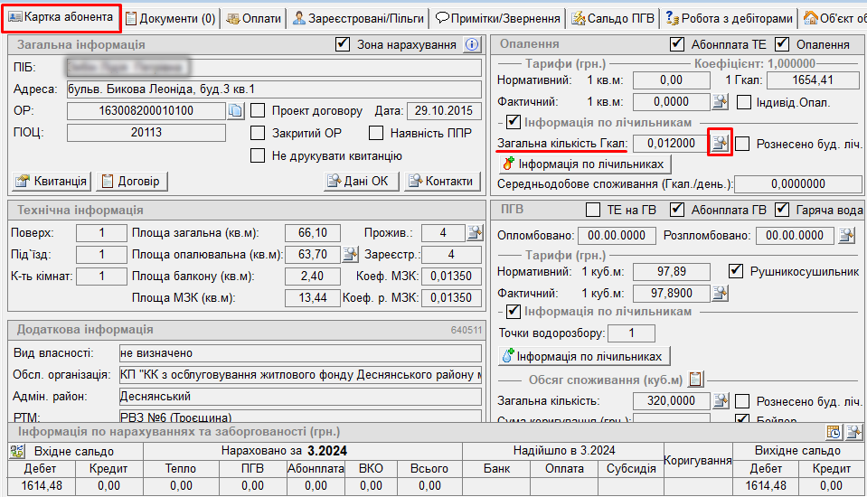Open the Оплати tab

[254, 18]
